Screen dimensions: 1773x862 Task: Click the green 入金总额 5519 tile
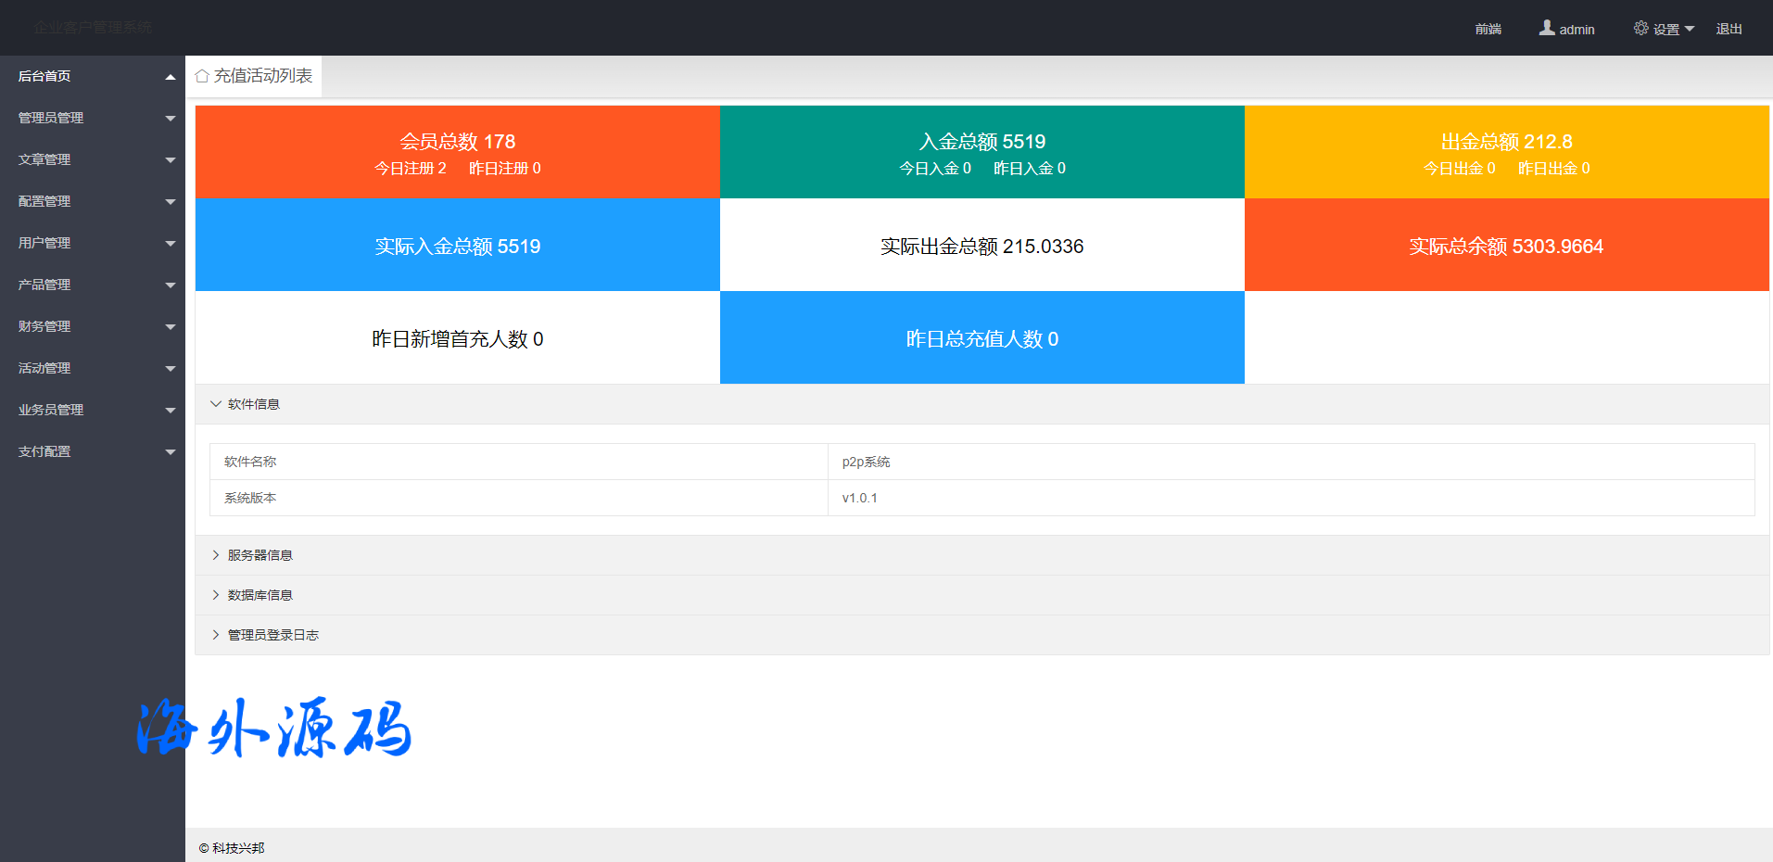click(x=981, y=152)
